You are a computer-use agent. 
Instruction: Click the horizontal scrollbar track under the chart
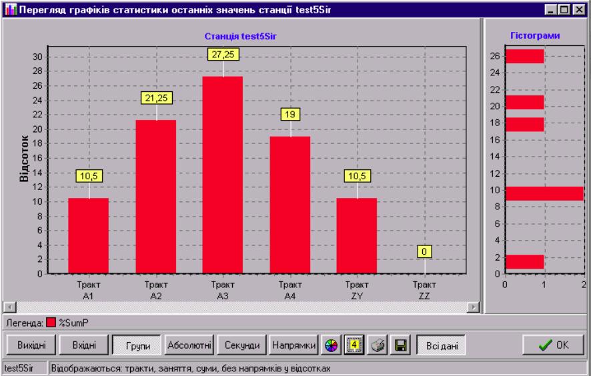(x=241, y=307)
